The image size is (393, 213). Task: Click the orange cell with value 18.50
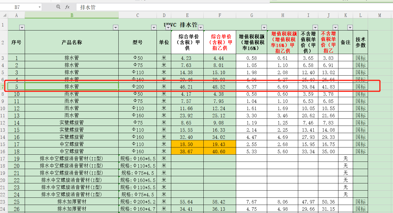click(x=187, y=144)
